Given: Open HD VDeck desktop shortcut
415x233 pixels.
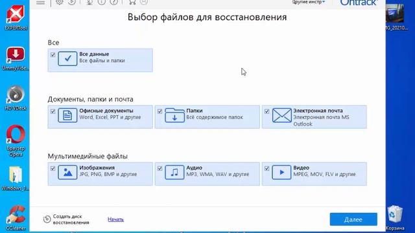Looking at the screenshot, I should coord(16,98).
